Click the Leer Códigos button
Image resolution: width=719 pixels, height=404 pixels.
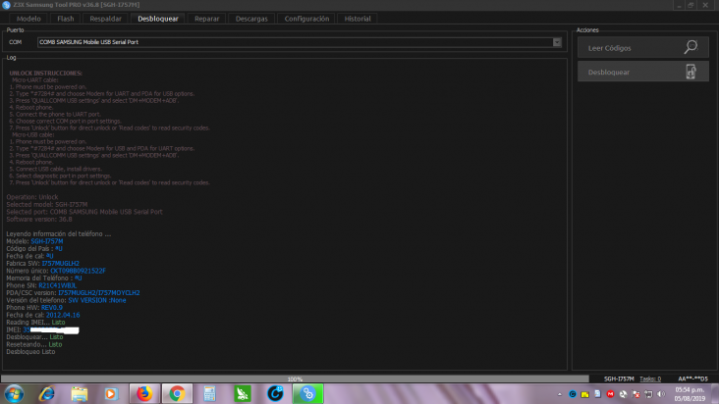(643, 48)
